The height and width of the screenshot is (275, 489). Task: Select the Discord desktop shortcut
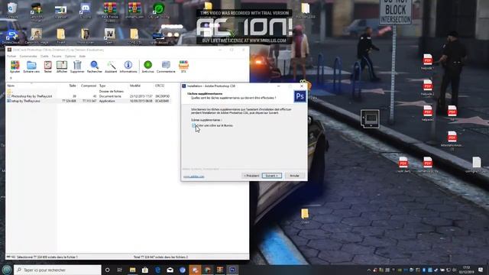coord(85,10)
